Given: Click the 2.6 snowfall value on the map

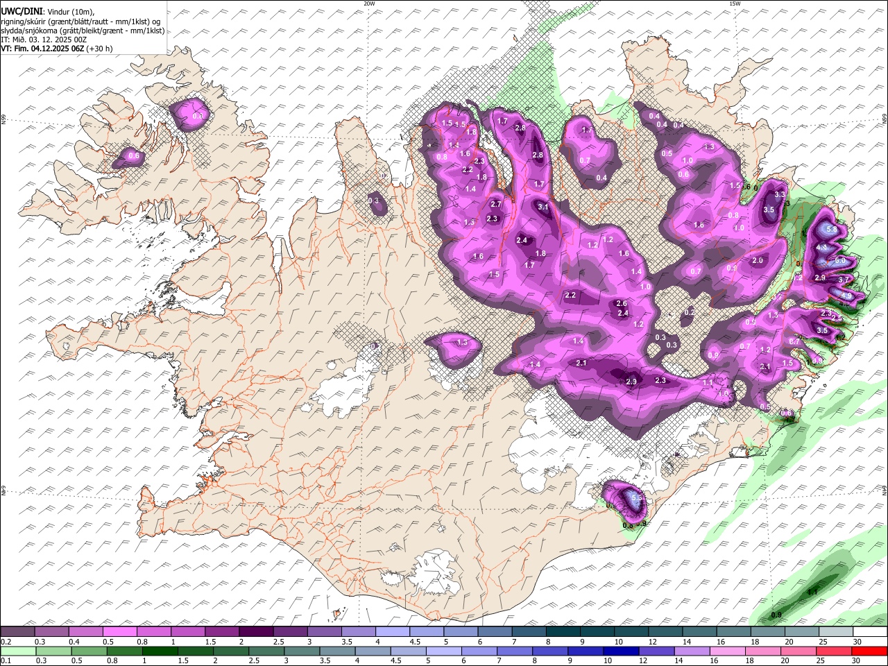Looking at the screenshot, I should coord(622,303).
